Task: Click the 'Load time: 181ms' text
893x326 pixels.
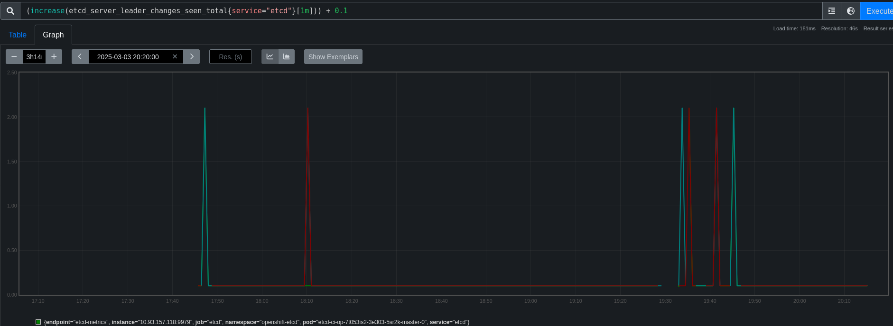Action: pyautogui.click(x=794, y=28)
